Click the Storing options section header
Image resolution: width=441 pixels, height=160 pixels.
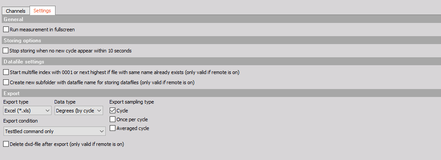click(220, 40)
